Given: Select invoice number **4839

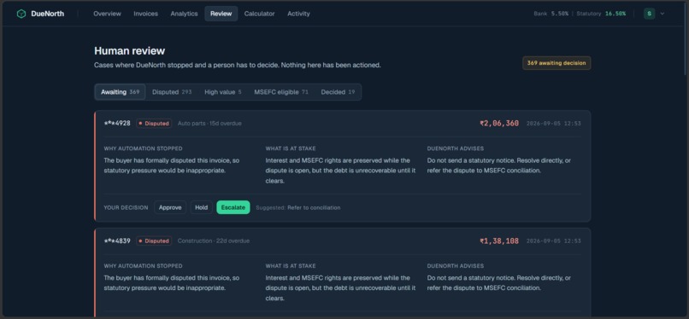Looking at the screenshot, I should click(x=117, y=241).
